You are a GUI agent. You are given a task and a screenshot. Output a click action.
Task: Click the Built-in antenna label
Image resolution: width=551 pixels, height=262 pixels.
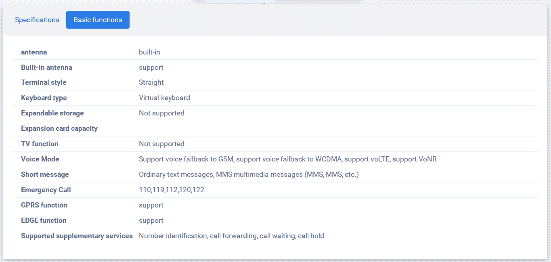[47, 67]
